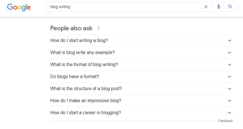Open question 'What is blog write any example?'
This screenshot has height=129, width=243.
tap(142, 53)
